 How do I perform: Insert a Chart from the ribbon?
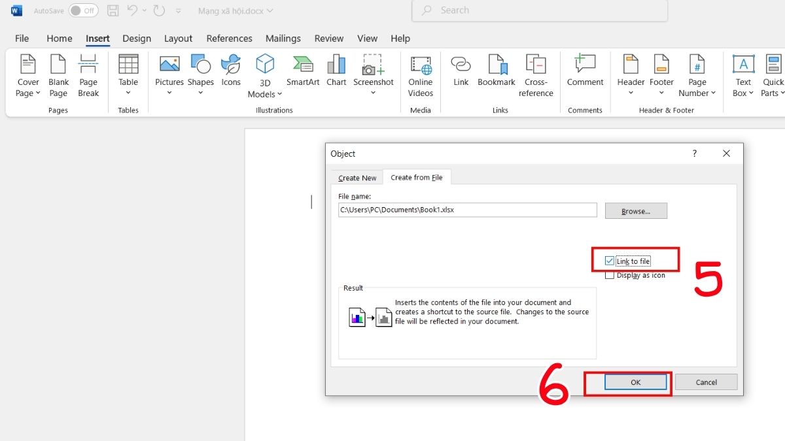pyautogui.click(x=336, y=72)
